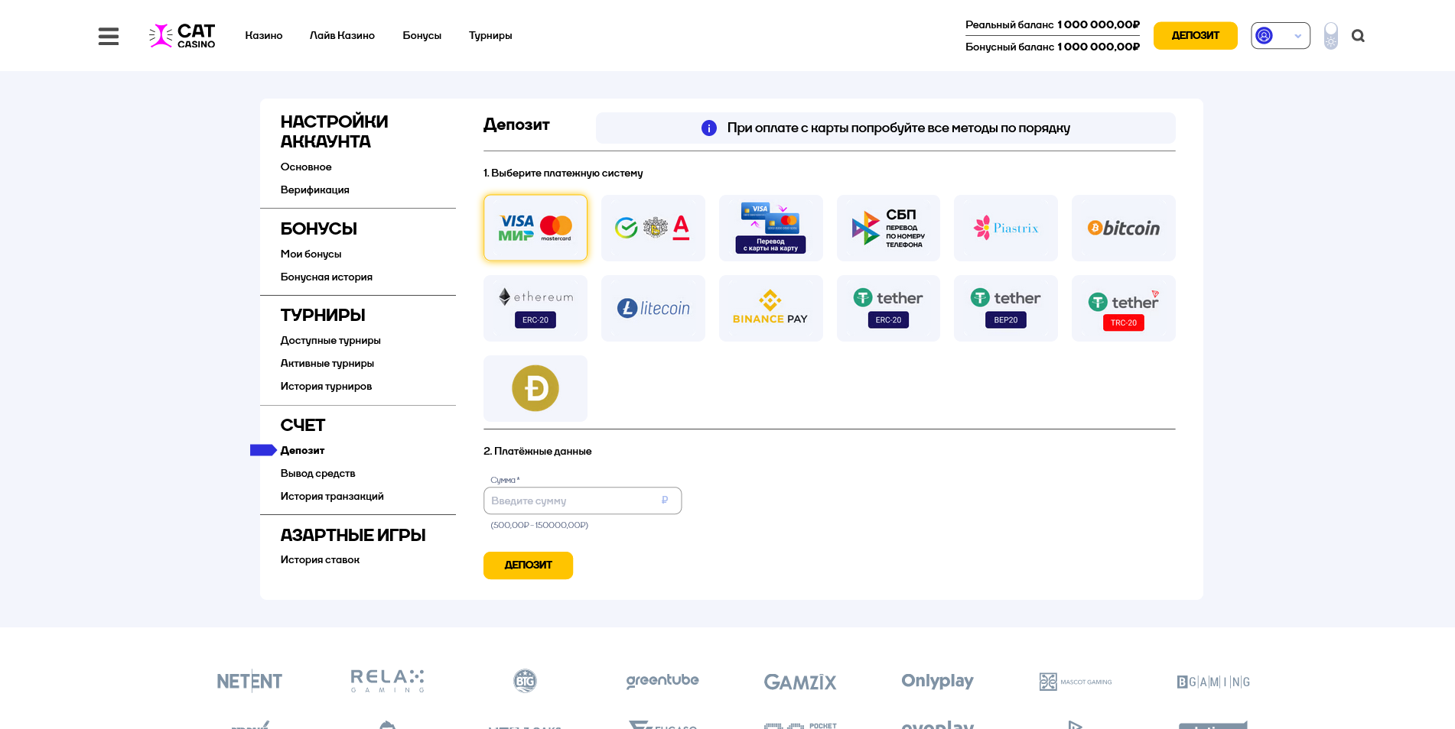1455x729 pixels.
Task: Choose Ethereum ERC-20 payment option
Action: pyautogui.click(x=535, y=308)
